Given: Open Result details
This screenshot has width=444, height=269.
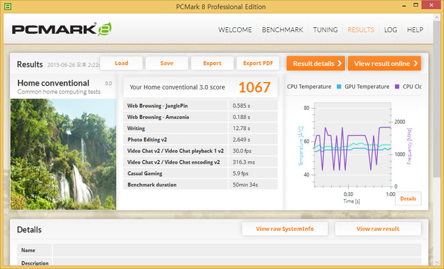Looking at the screenshot, I should click(316, 63).
